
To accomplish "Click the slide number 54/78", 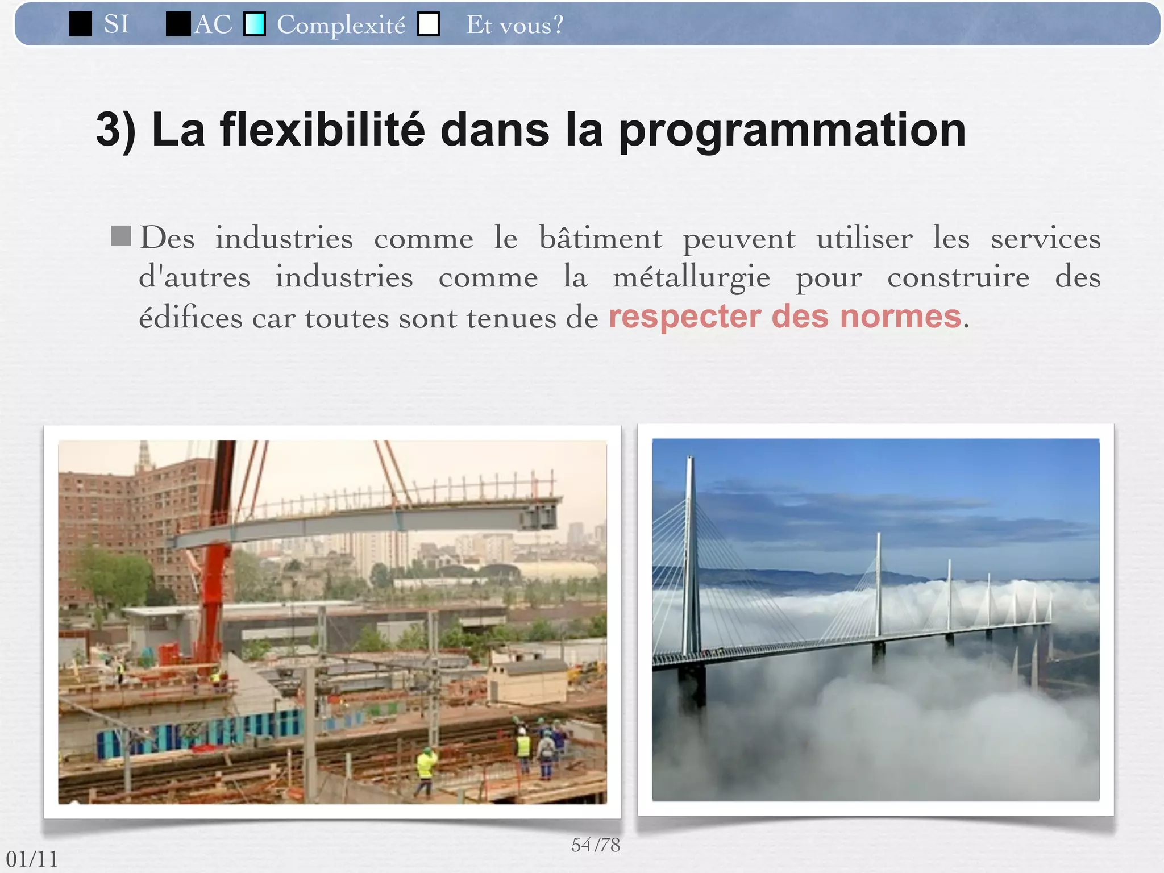I will (x=596, y=845).
